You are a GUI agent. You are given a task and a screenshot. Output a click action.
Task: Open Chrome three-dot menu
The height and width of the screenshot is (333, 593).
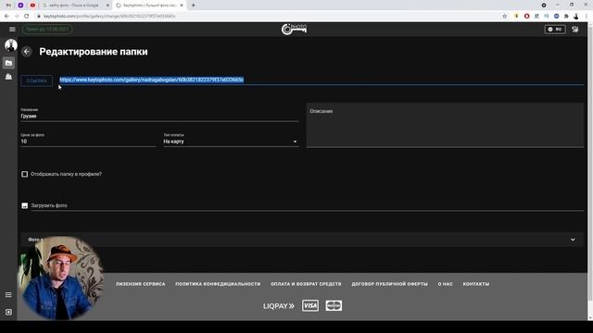(587, 17)
